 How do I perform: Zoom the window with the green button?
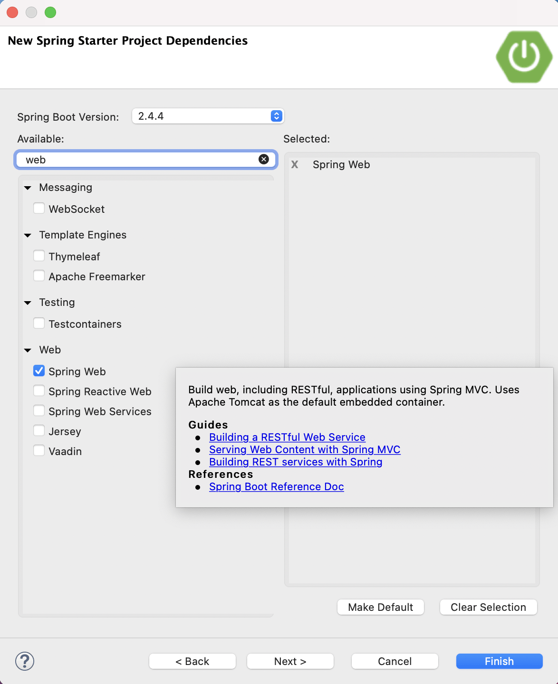(x=50, y=12)
